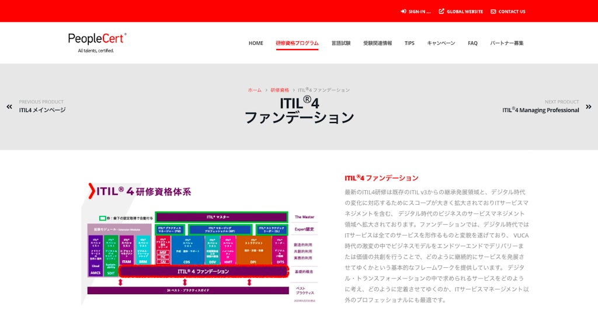Open the パートナー募集 page
598x318 pixels.
click(x=506, y=43)
